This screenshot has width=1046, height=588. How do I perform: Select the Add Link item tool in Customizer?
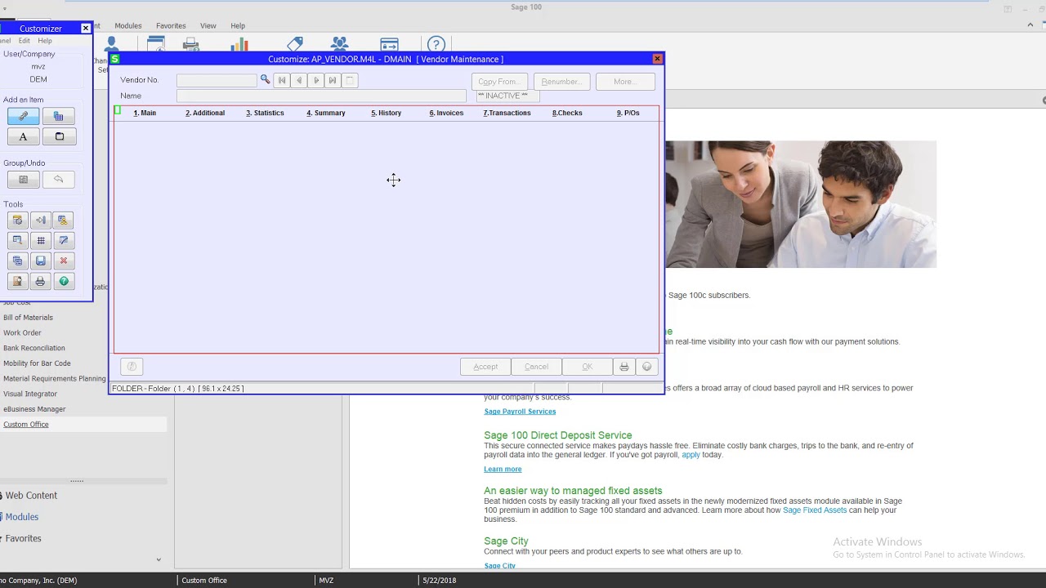pyautogui.click(x=23, y=116)
